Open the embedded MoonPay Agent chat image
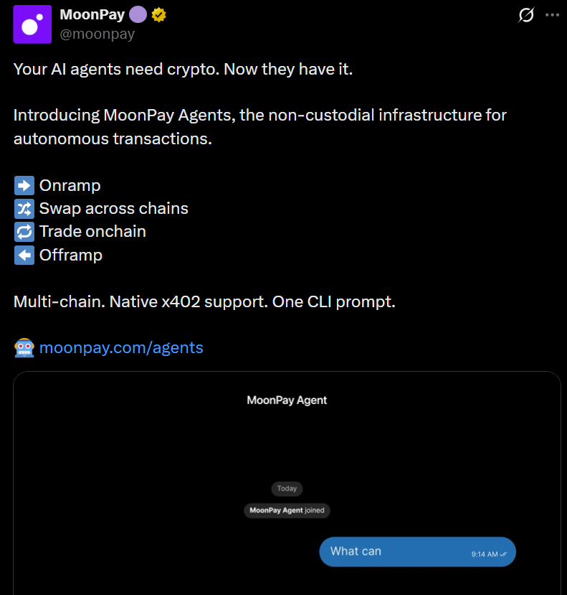The image size is (567, 595). pyautogui.click(x=287, y=445)
